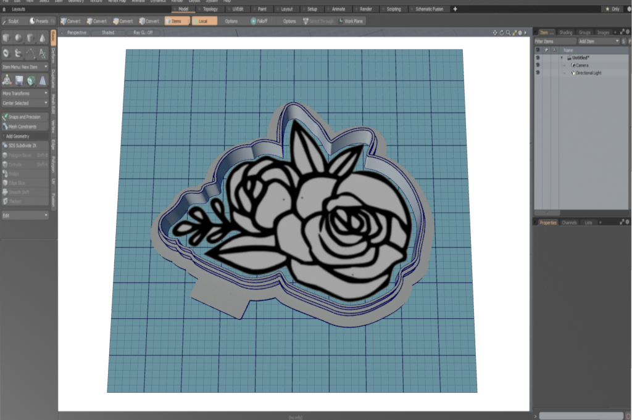This screenshot has width=632, height=420.
Task: Click the viewport zoom magnifier icon
Action: click(509, 32)
